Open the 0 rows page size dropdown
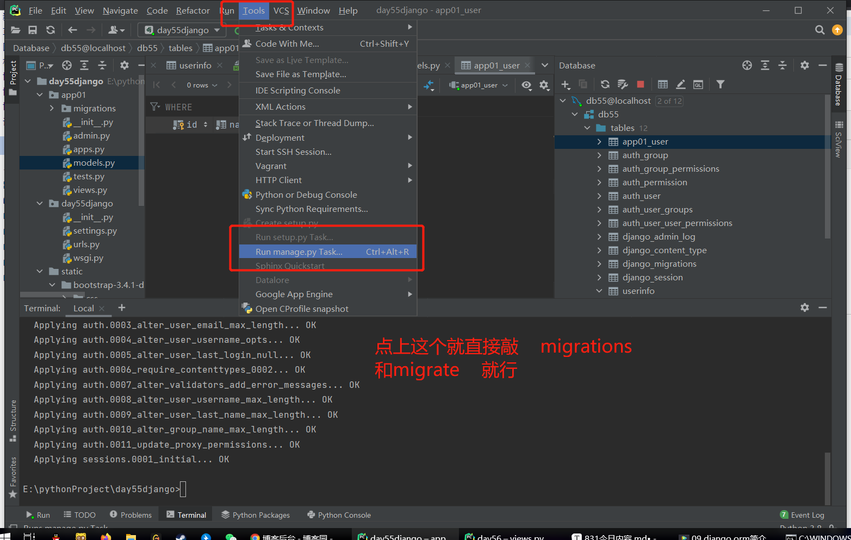The image size is (851, 540). (202, 85)
